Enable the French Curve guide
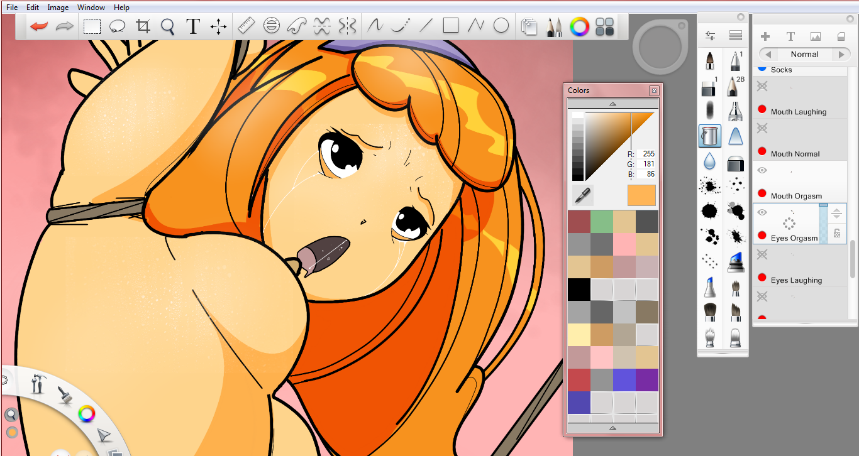Screen dimensions: 859x456 coord(296,26)
